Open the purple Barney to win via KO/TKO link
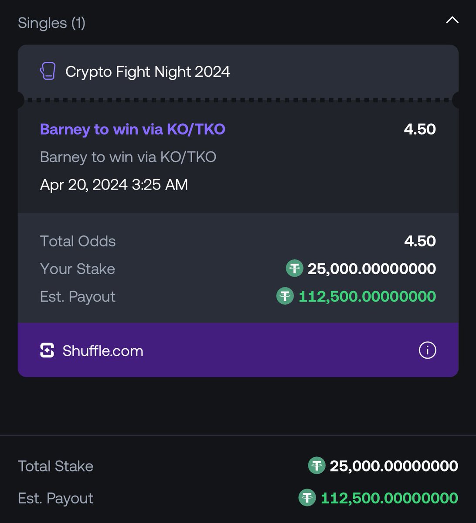476x523 pixels. [x=133, y=129]
